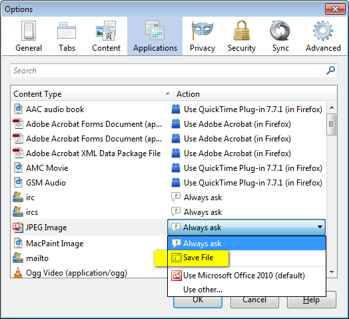Click the list's vertical scrollbar thumb
Viewport: 349px width, 319px height.
(331, 124)
